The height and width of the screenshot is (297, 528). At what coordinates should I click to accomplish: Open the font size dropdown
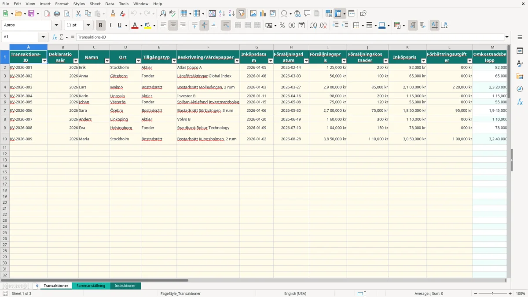click(88, 26)
